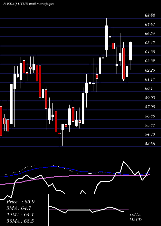The height and width of the screenshot is (226, 161).
Task: Click the '12MA : 64.1' readout
Action: pos(20,215)
